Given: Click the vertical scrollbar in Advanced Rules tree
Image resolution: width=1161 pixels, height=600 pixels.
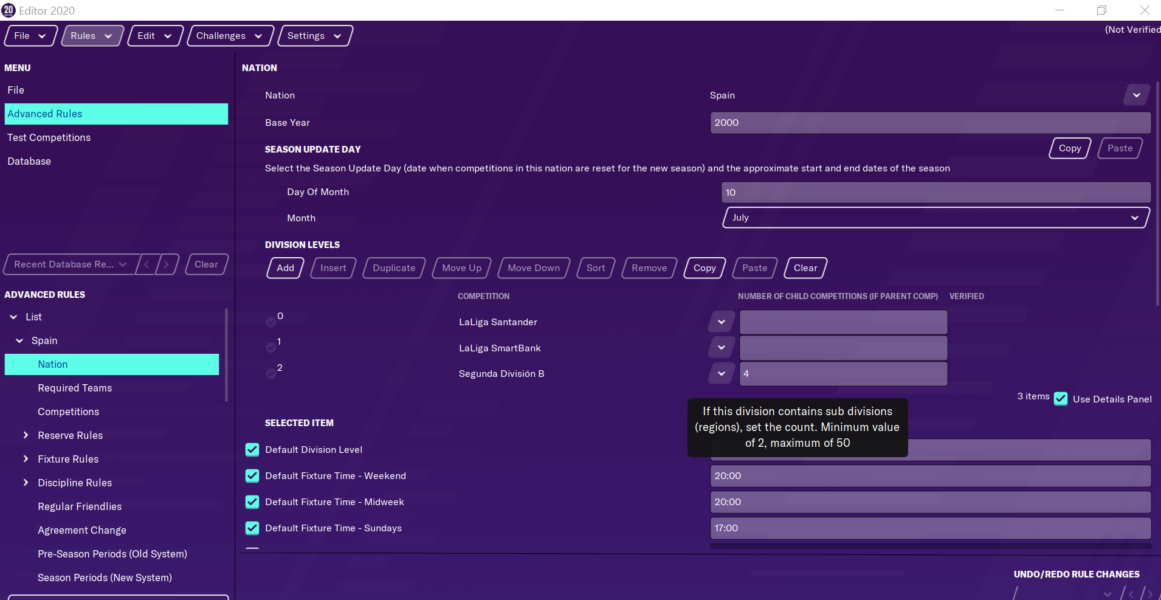Looking at the screenshot, I should (x=226, y=356).
